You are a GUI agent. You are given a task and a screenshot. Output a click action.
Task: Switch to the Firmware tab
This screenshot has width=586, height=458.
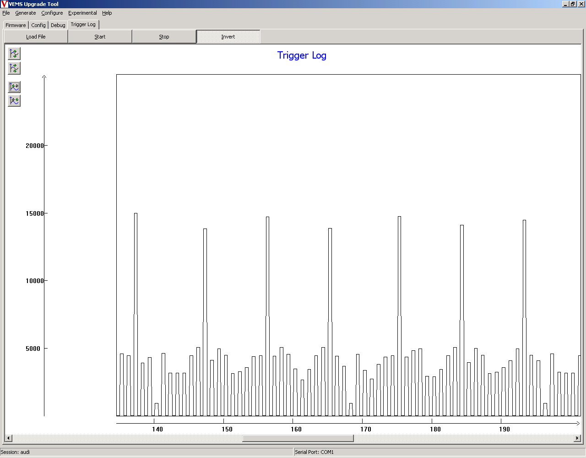coord(16,25)
